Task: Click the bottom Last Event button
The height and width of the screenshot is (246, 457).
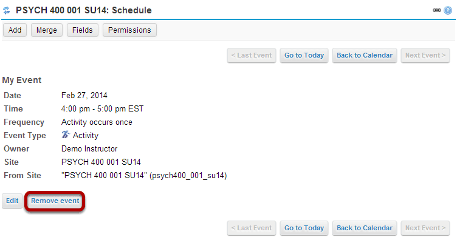Action: pyautogui.click(x=252, y=228)
